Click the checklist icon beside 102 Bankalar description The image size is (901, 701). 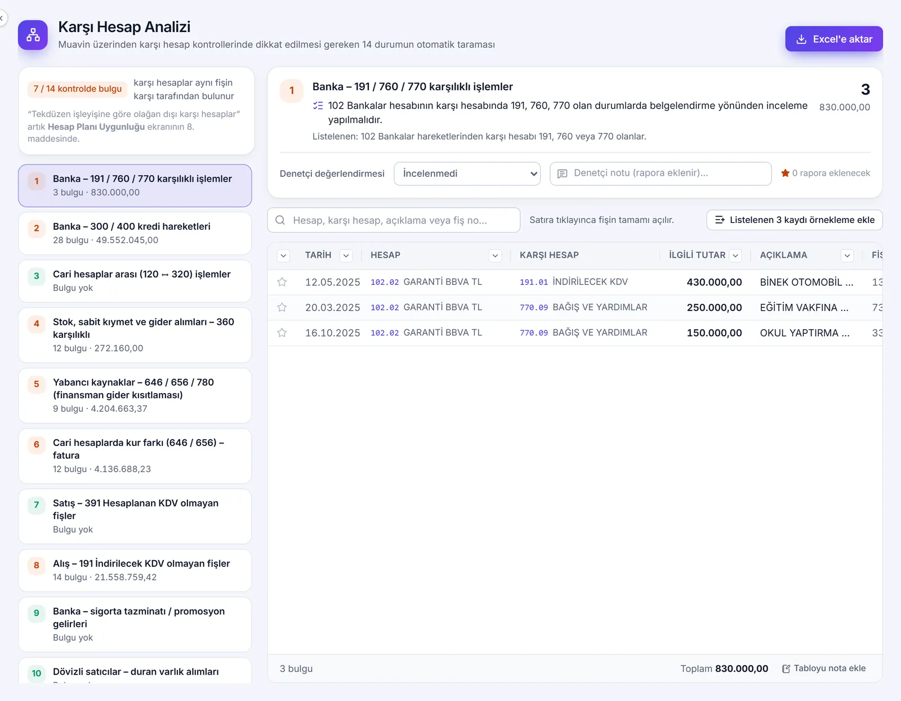coord(318,106)
